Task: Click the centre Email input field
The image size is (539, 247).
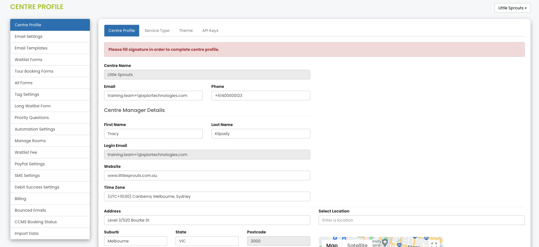Action: (153, 96)
